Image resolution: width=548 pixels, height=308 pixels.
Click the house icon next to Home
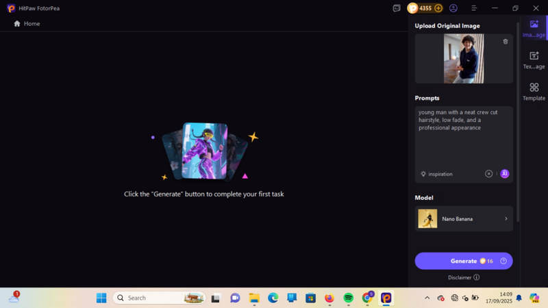tap(17, 23)
